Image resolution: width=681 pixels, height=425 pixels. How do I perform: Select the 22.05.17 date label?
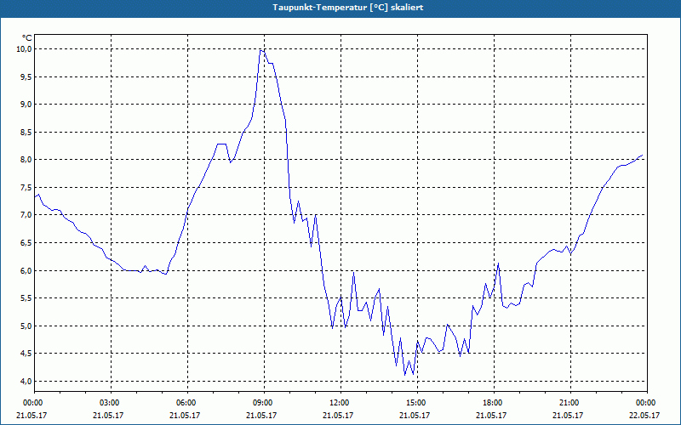point(644,415)
